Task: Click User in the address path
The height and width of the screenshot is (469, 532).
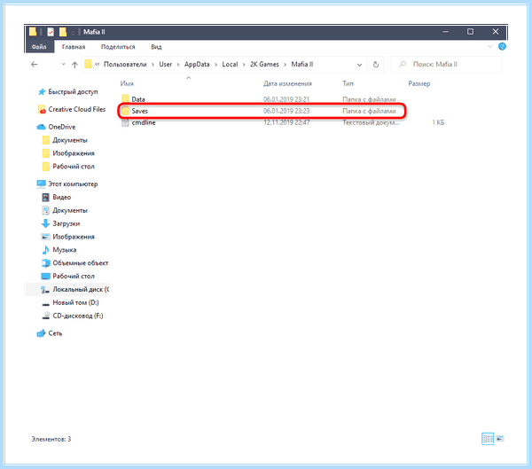Action: 166,64
